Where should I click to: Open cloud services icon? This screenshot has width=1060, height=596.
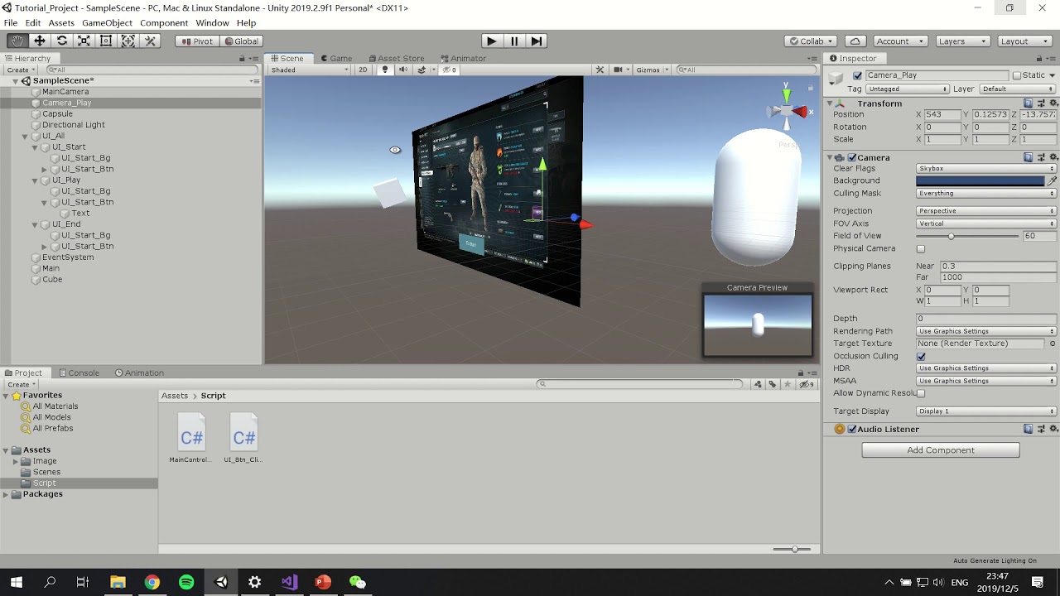coord(855,41)
